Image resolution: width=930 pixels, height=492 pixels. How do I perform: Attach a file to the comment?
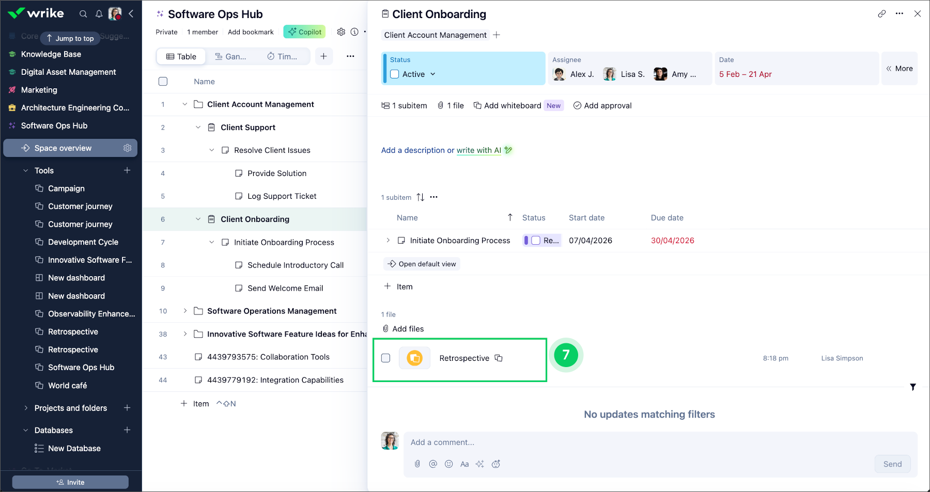(x=417, y=464)
